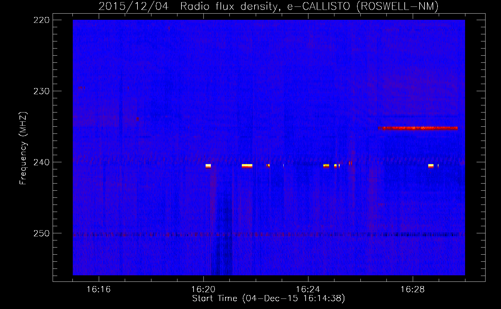Click the '220' frequency axis label

click(x=41, y=20)
